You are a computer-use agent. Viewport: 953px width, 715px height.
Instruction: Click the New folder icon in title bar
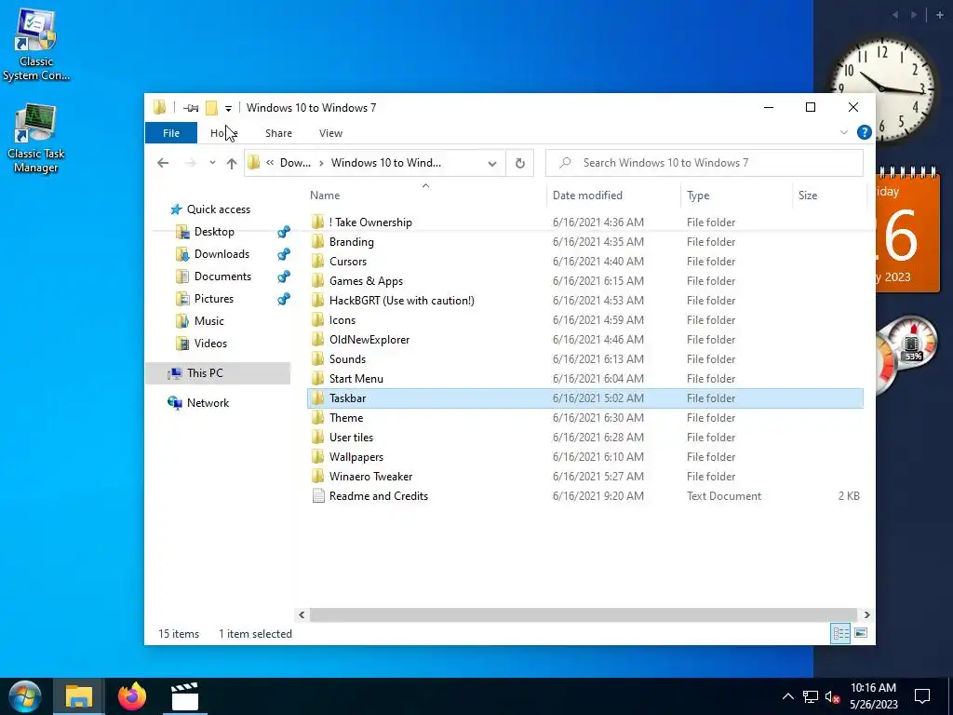tap(211, 108)
